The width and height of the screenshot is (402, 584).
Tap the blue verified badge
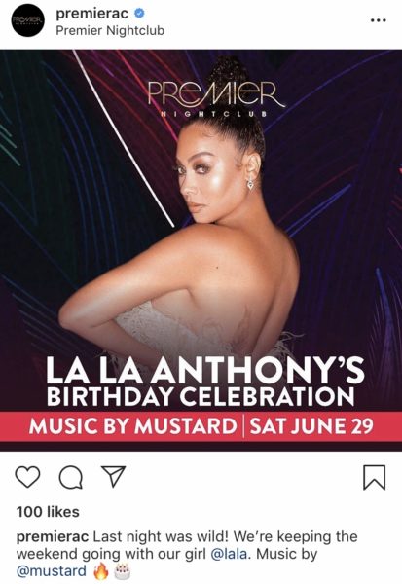click(139, 14)
